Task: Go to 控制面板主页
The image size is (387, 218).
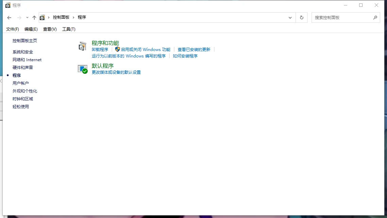Action: [25, 40]
